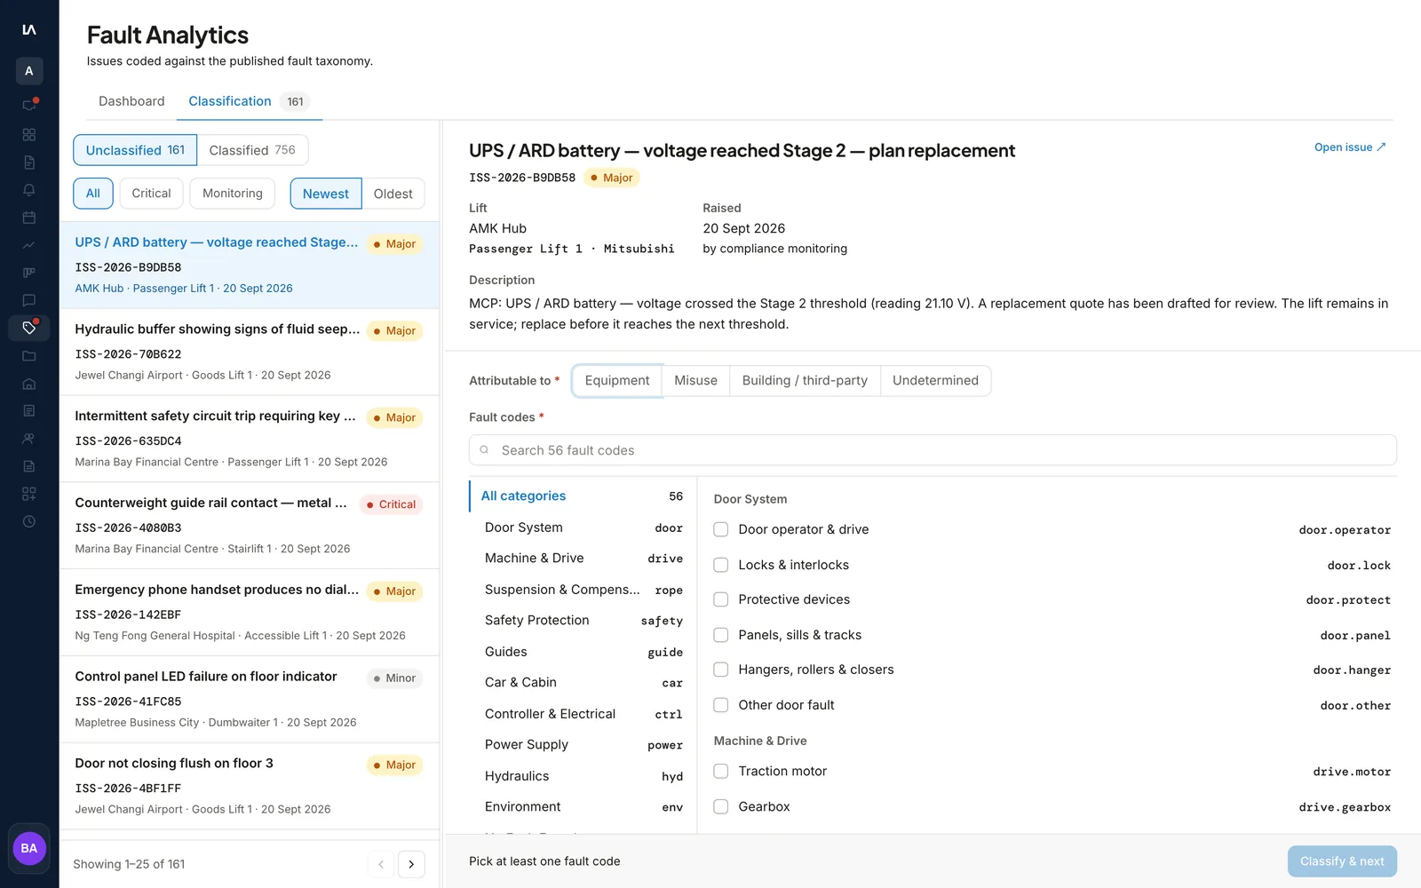Open the calendar icon in sidebar
1421x888 pixels.
(x=29, y=218)
